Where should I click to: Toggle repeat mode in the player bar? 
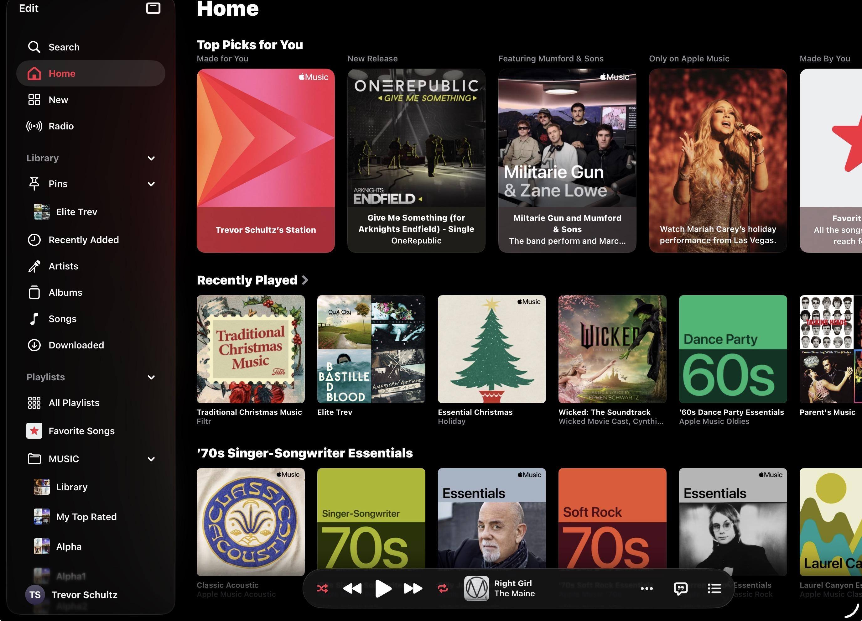tap(443, 589)
